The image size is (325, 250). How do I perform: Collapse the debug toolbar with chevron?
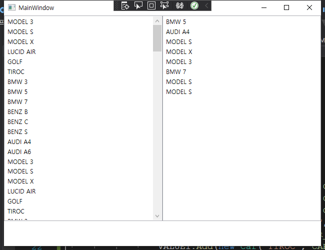[x=206, y=5]
